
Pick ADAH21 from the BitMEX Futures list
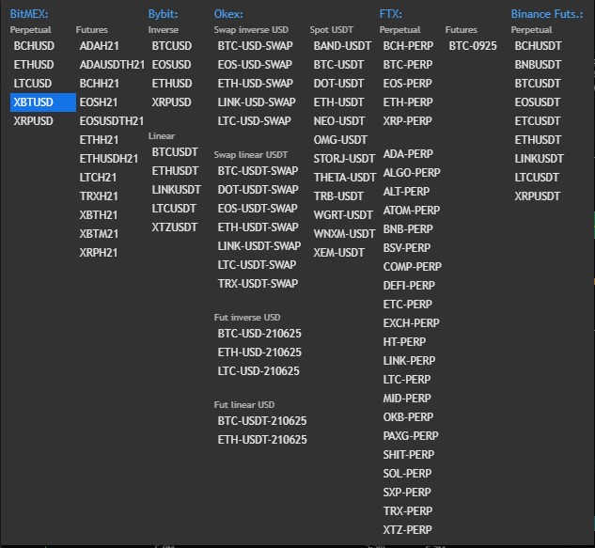[x=99, y=46]
